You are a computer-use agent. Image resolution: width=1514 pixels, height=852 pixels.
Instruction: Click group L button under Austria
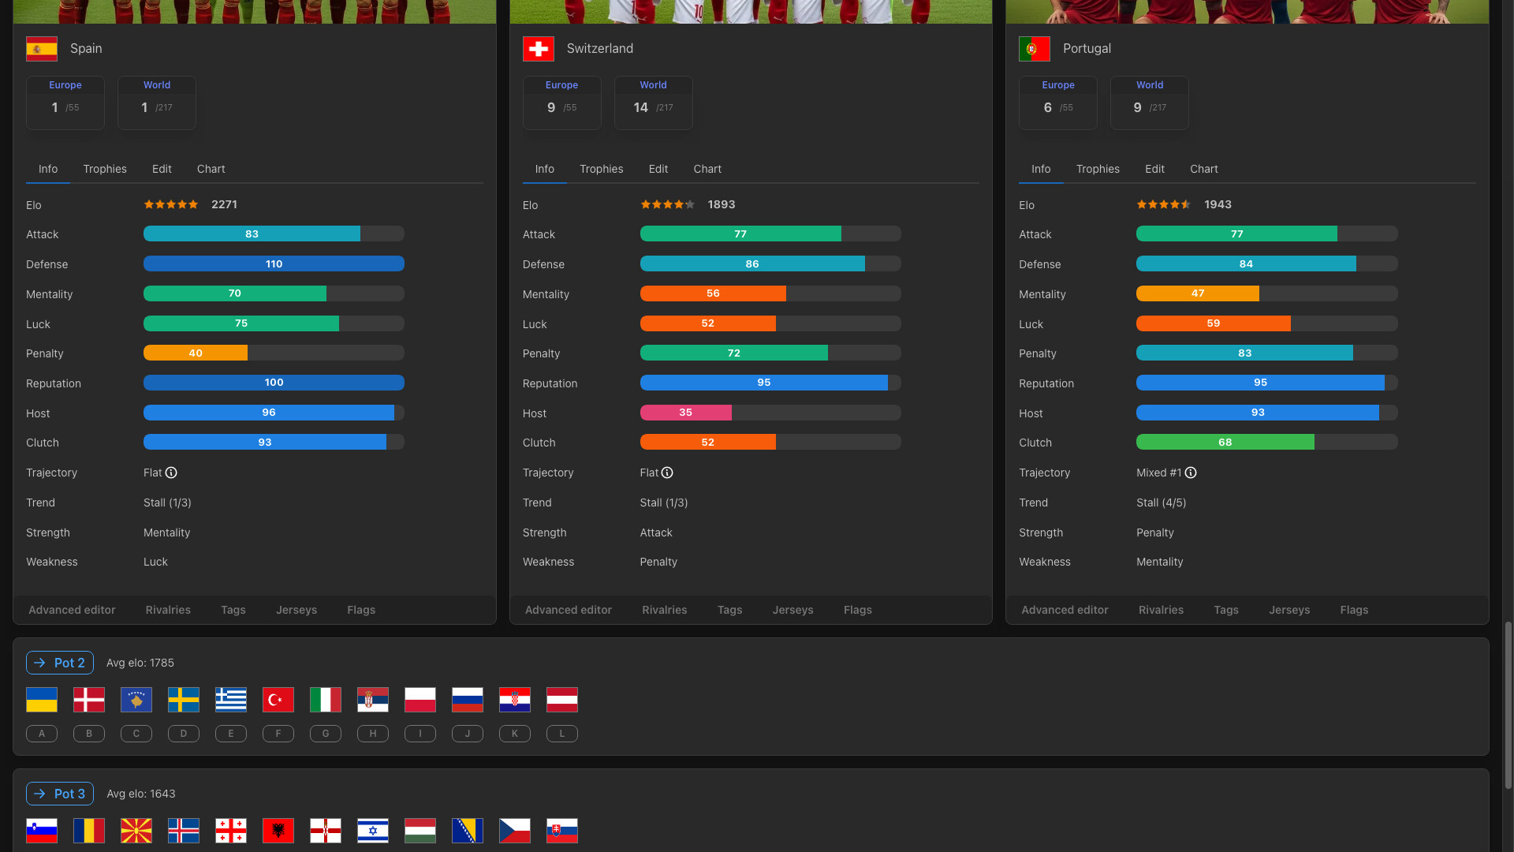[x=562, y=734]
